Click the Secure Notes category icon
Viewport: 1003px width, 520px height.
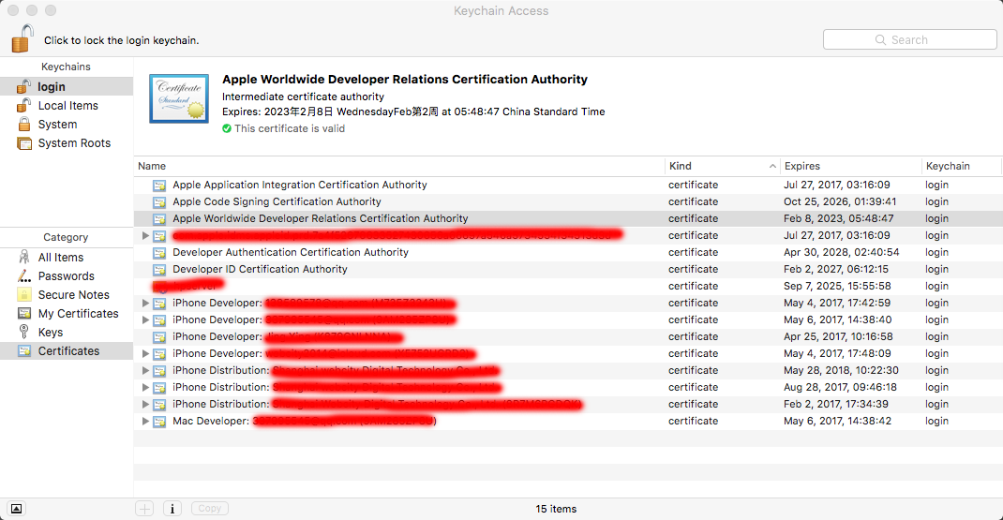pyautogui.click(x=24, y=295)
